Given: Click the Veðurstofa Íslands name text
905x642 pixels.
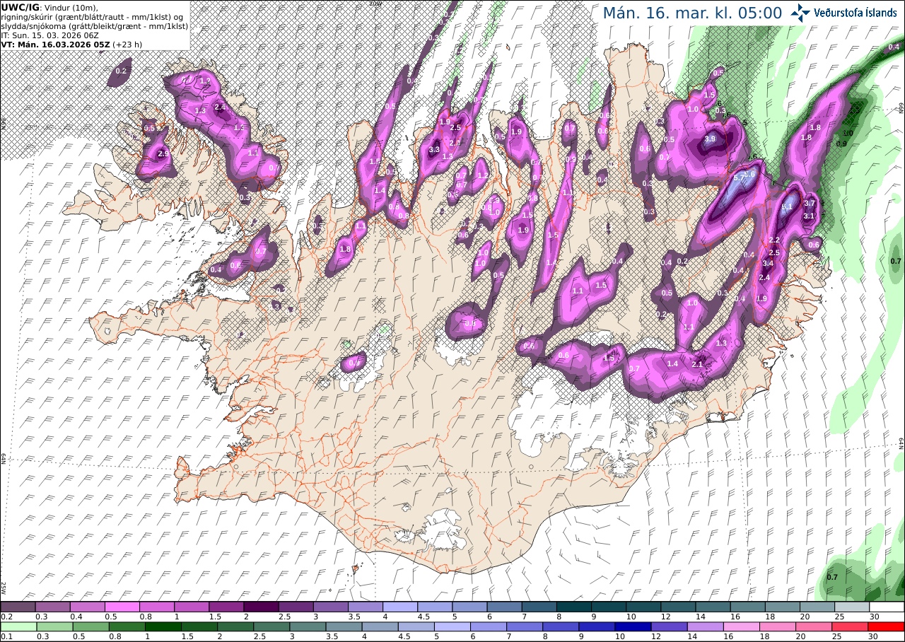Looking at the screenshot, I should pos(856,13).
